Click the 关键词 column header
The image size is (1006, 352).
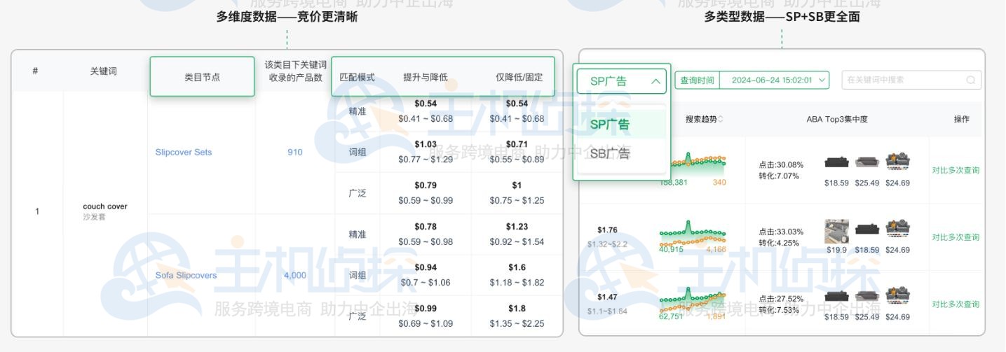[104, 71]
